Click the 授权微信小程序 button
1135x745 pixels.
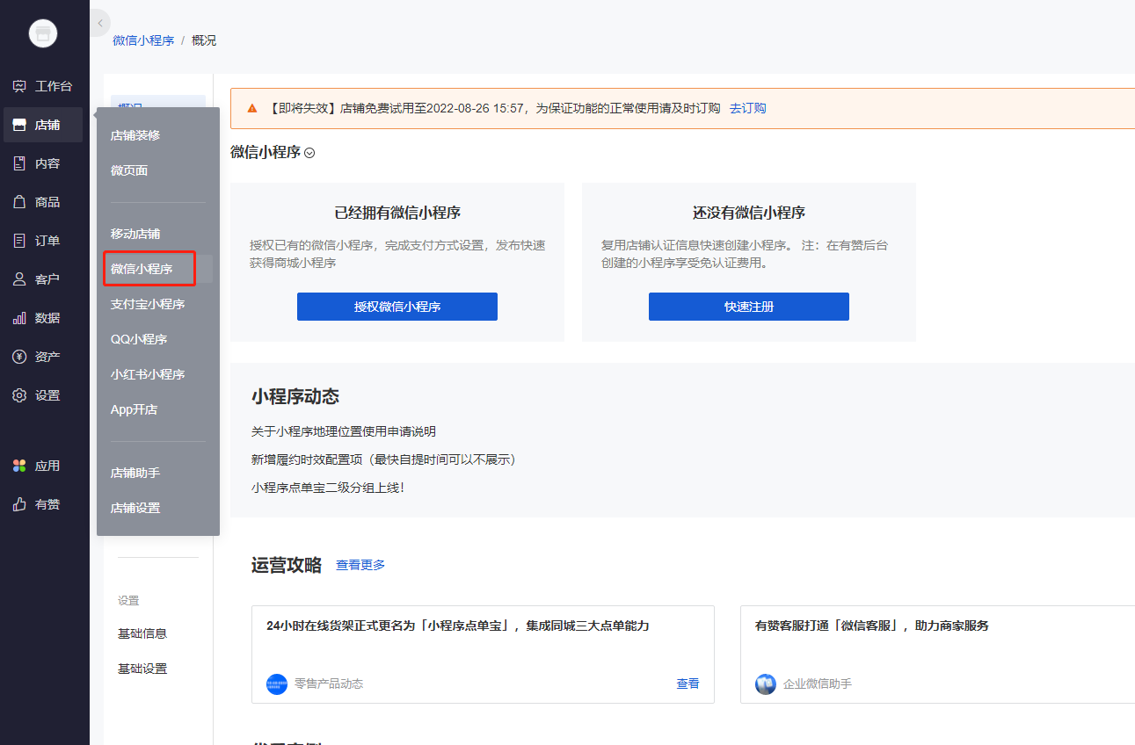point(397,307)
